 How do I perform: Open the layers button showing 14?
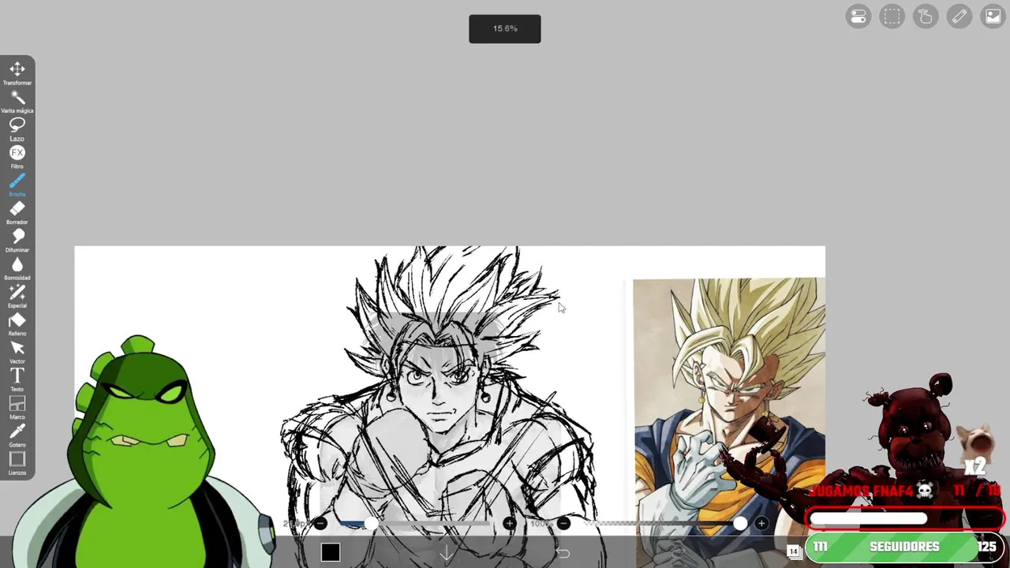click(794, 551)
